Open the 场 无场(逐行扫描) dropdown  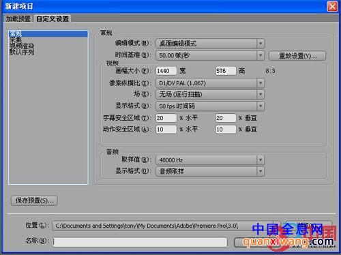210,94
